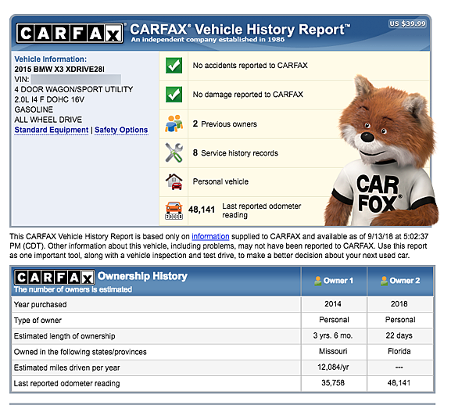Click the '2.0L I4 F DOHC 16V' engine line

pyautogui.click(x=49, y=99)
